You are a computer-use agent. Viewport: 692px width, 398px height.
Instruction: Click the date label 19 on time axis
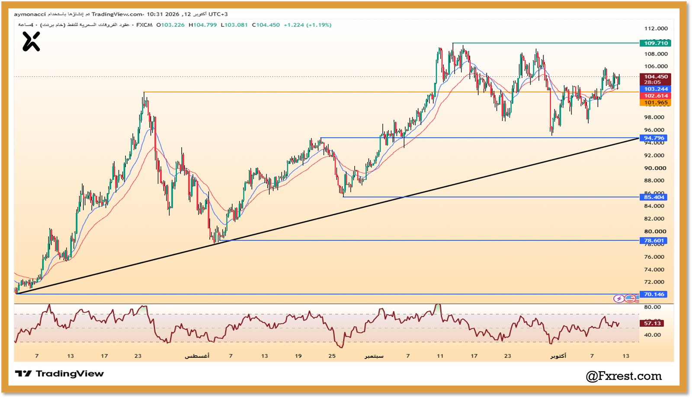point(298,356)
